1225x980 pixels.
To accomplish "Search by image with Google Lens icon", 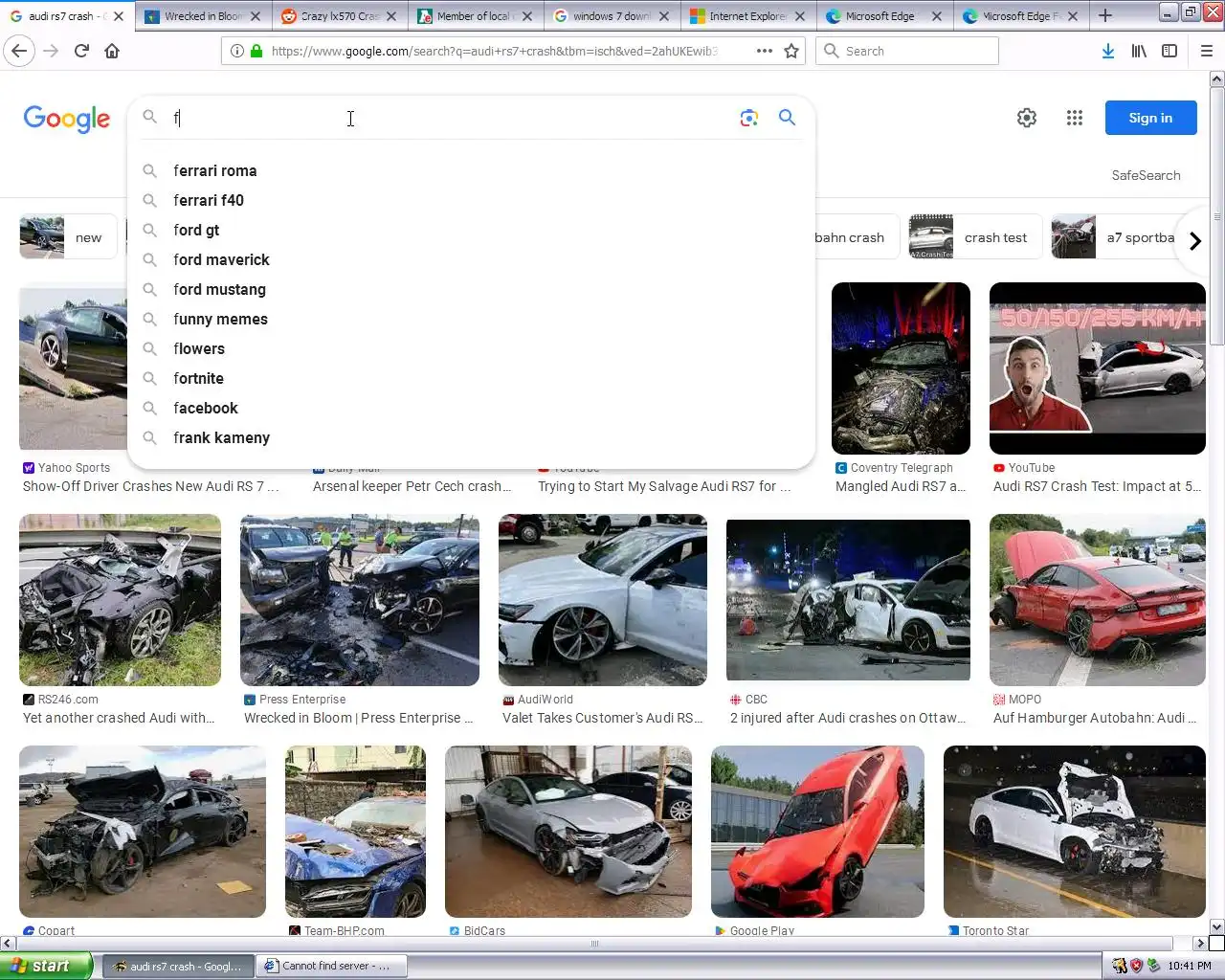I will click(x=749, y=118).
